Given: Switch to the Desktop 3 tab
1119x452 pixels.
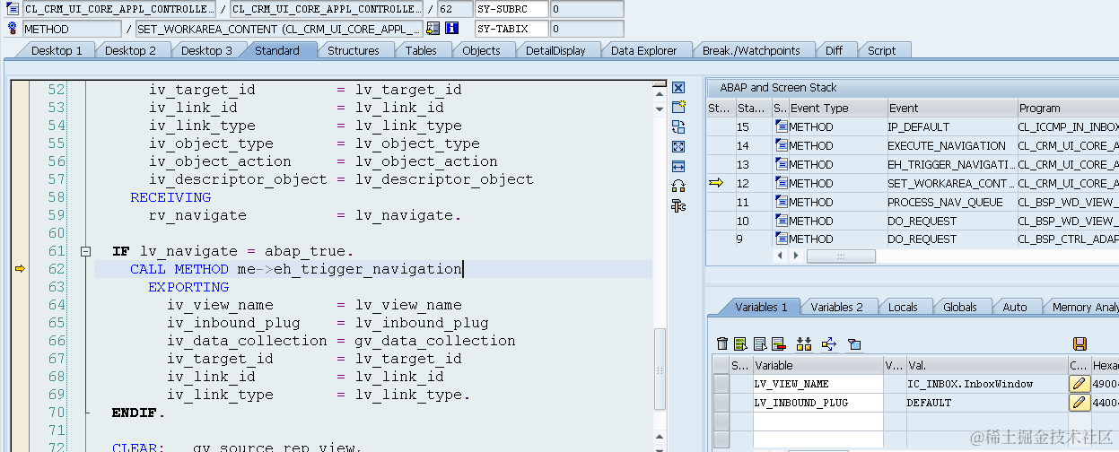Looking at the screenshot, I should pos(206,50).
